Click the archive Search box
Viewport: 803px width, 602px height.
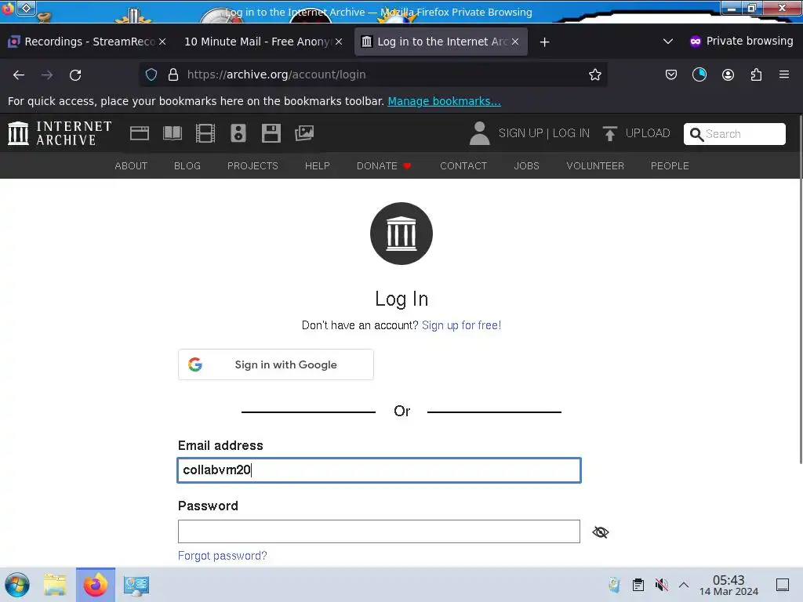(x=734, y=134)
